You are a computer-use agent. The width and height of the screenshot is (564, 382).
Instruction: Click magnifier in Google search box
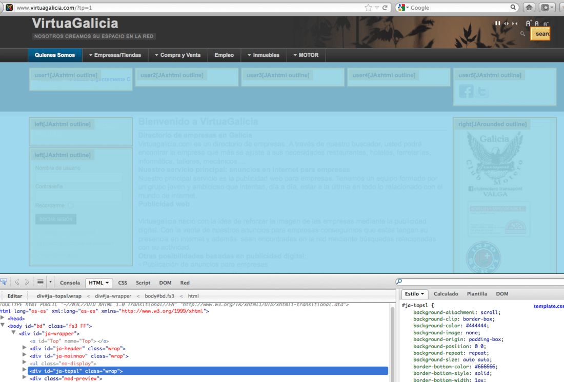[513, 7]
